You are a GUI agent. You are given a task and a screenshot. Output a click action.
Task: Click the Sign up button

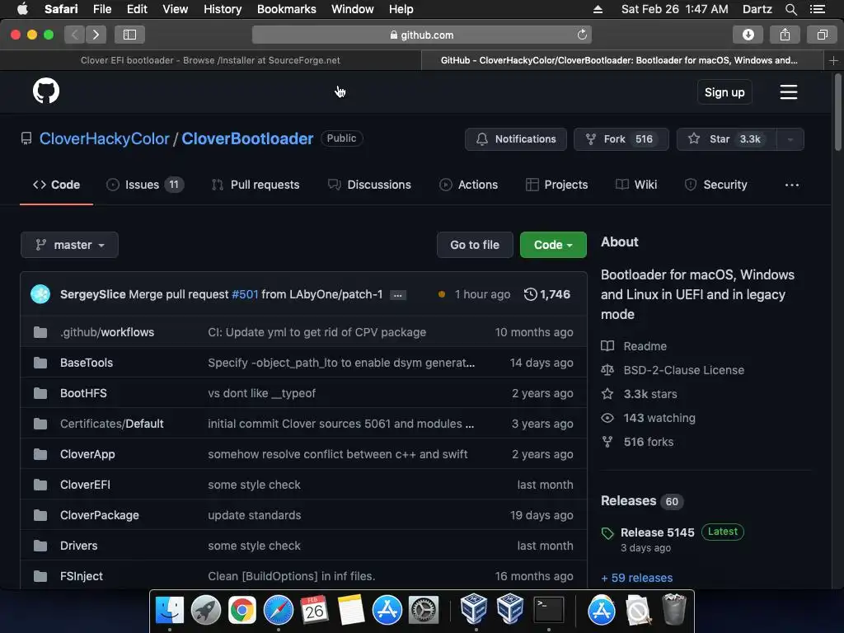coord(724,92)
